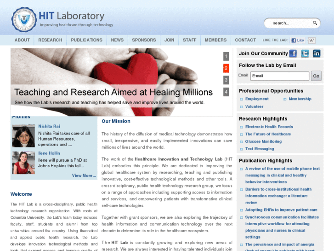Open the ABOUT menu item
Viewport: 334px width, 251px height.
(x=22, y=40)
